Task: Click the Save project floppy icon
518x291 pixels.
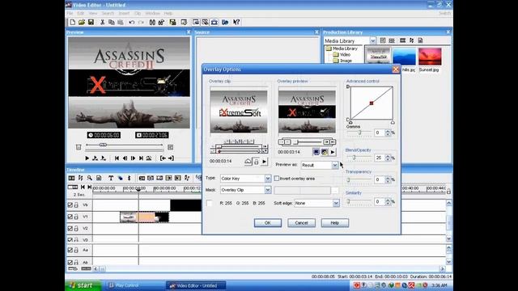Action: coord(91,22)
